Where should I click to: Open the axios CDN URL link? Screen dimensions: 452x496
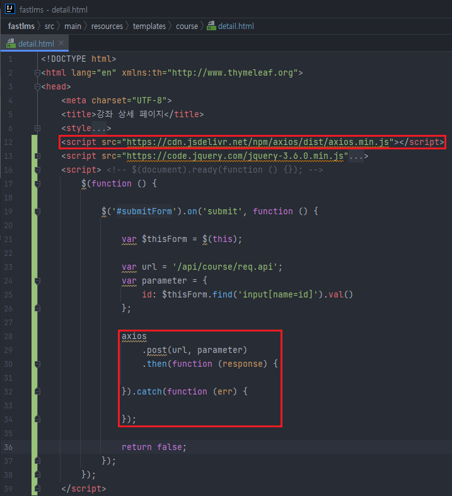pos(257,142)
